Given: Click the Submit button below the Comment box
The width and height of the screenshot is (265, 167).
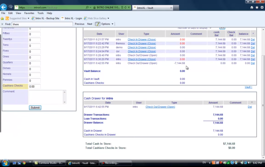Looking at the screenshot, I should [35, 108].
